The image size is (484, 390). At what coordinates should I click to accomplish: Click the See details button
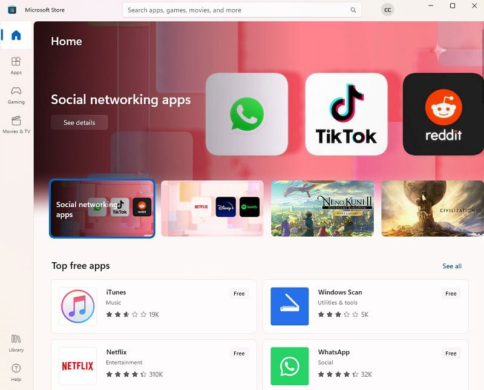[x=79, y=122]
